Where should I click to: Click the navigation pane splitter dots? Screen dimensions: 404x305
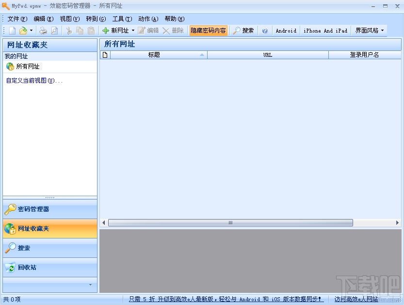tap(50, 198)
